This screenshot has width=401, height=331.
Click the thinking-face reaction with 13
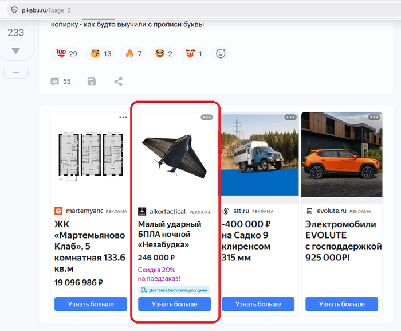point(101,53)
